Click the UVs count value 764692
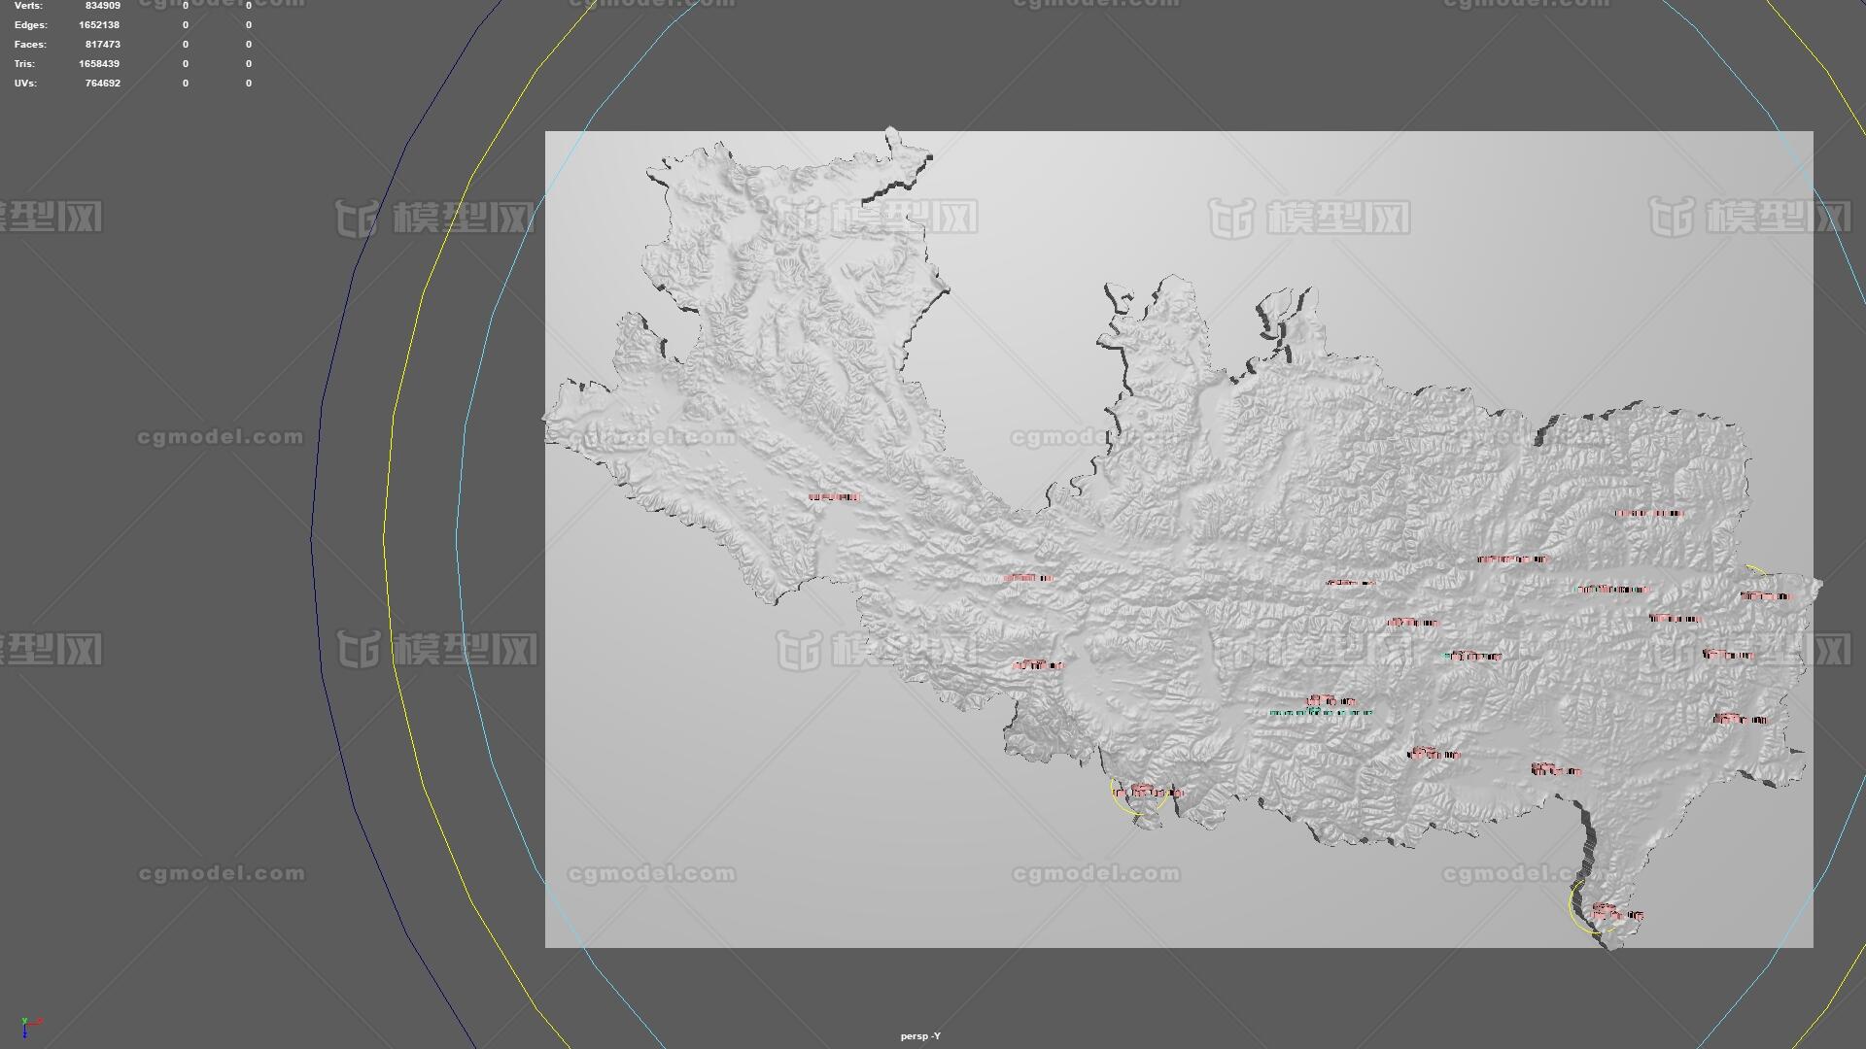 coord(102,84)
